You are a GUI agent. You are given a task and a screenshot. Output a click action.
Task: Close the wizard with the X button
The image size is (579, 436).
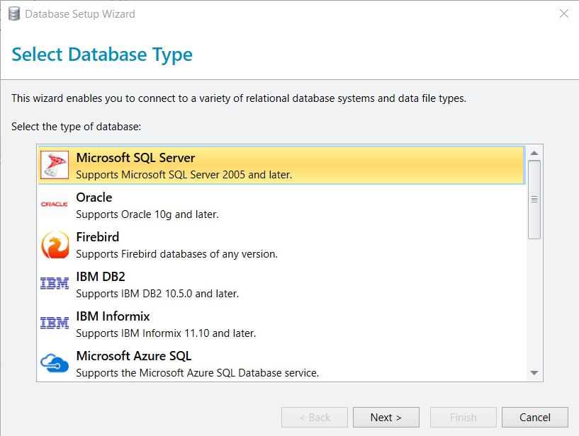564,13
